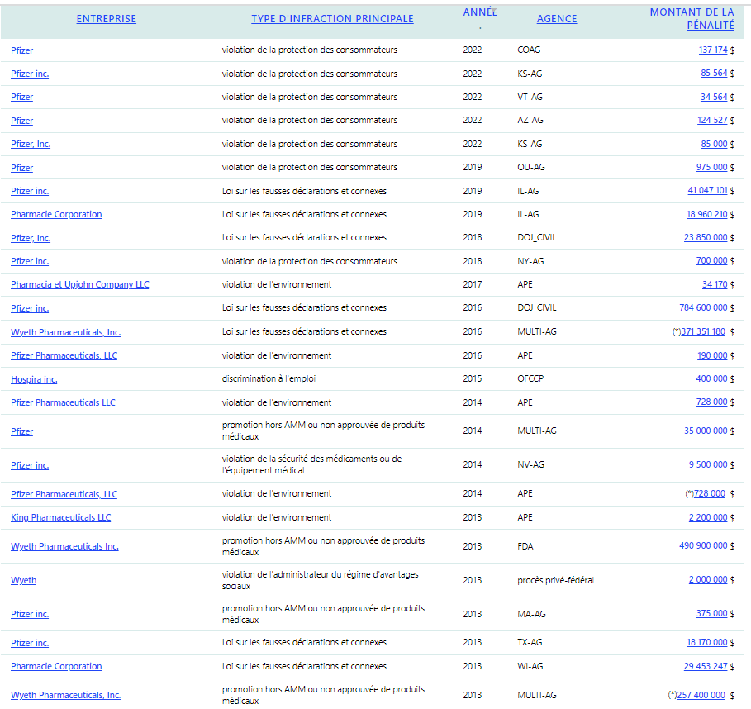The height and width of the screenshot is (709, 751).
Task: Sort the table by AGENCE header
Action: pyautogui.click(x=556, y=19)
